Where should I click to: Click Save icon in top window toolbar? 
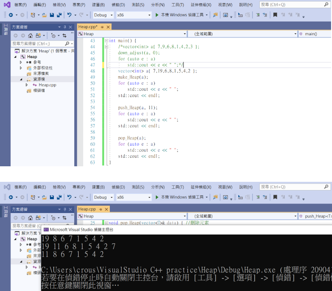52,15
